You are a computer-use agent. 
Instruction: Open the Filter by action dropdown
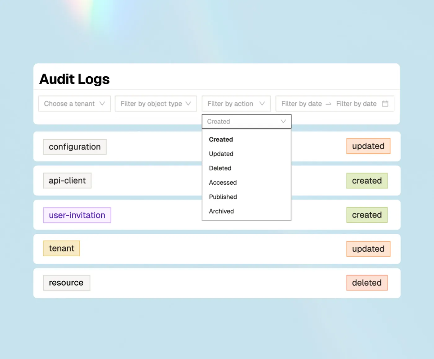(x=231, y=104)
